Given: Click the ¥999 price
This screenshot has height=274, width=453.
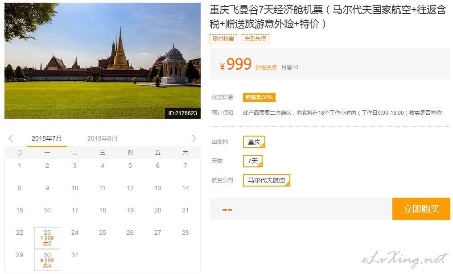Looking at the screenshot, I should [x=236, y=64].
